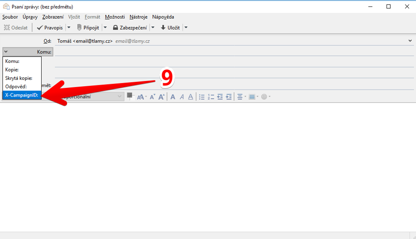416x239 pixels.
Task: Open the font size AA dropdown
Action: click(x=142, y=97)
